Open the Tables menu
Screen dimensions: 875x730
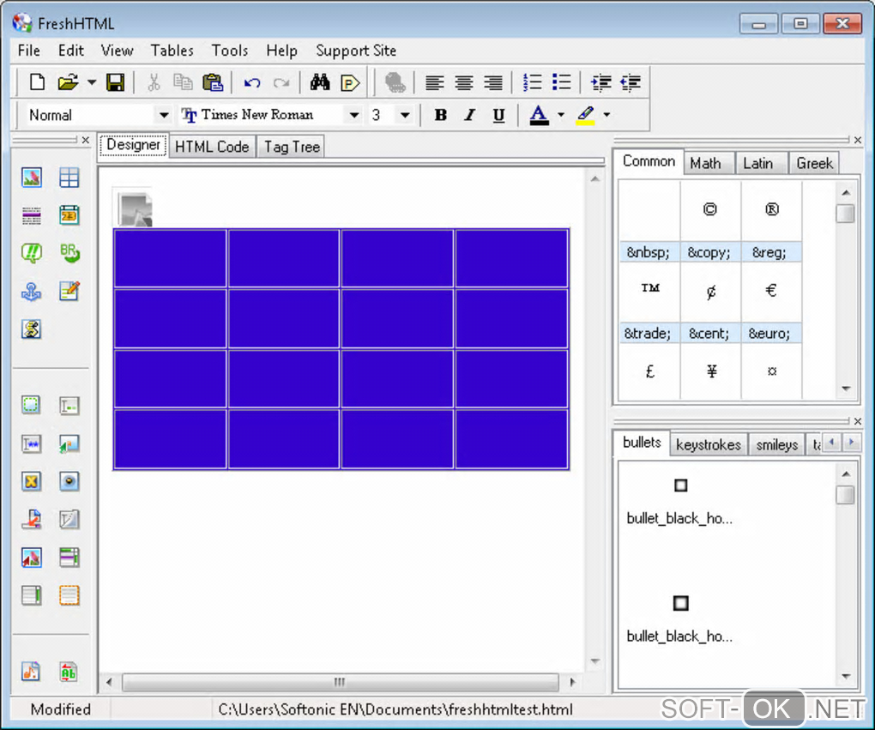(172, 51)
